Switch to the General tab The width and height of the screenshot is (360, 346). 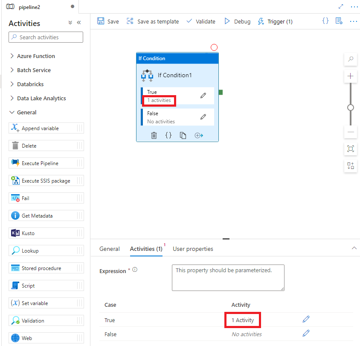[x=110, y=249]
